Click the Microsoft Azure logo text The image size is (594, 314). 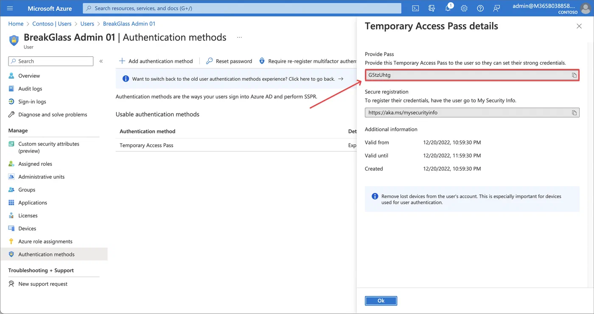(x=50, y=8)
